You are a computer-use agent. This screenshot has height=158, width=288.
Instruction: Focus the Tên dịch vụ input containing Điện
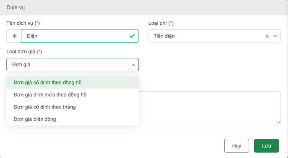[x=75, y=36]
